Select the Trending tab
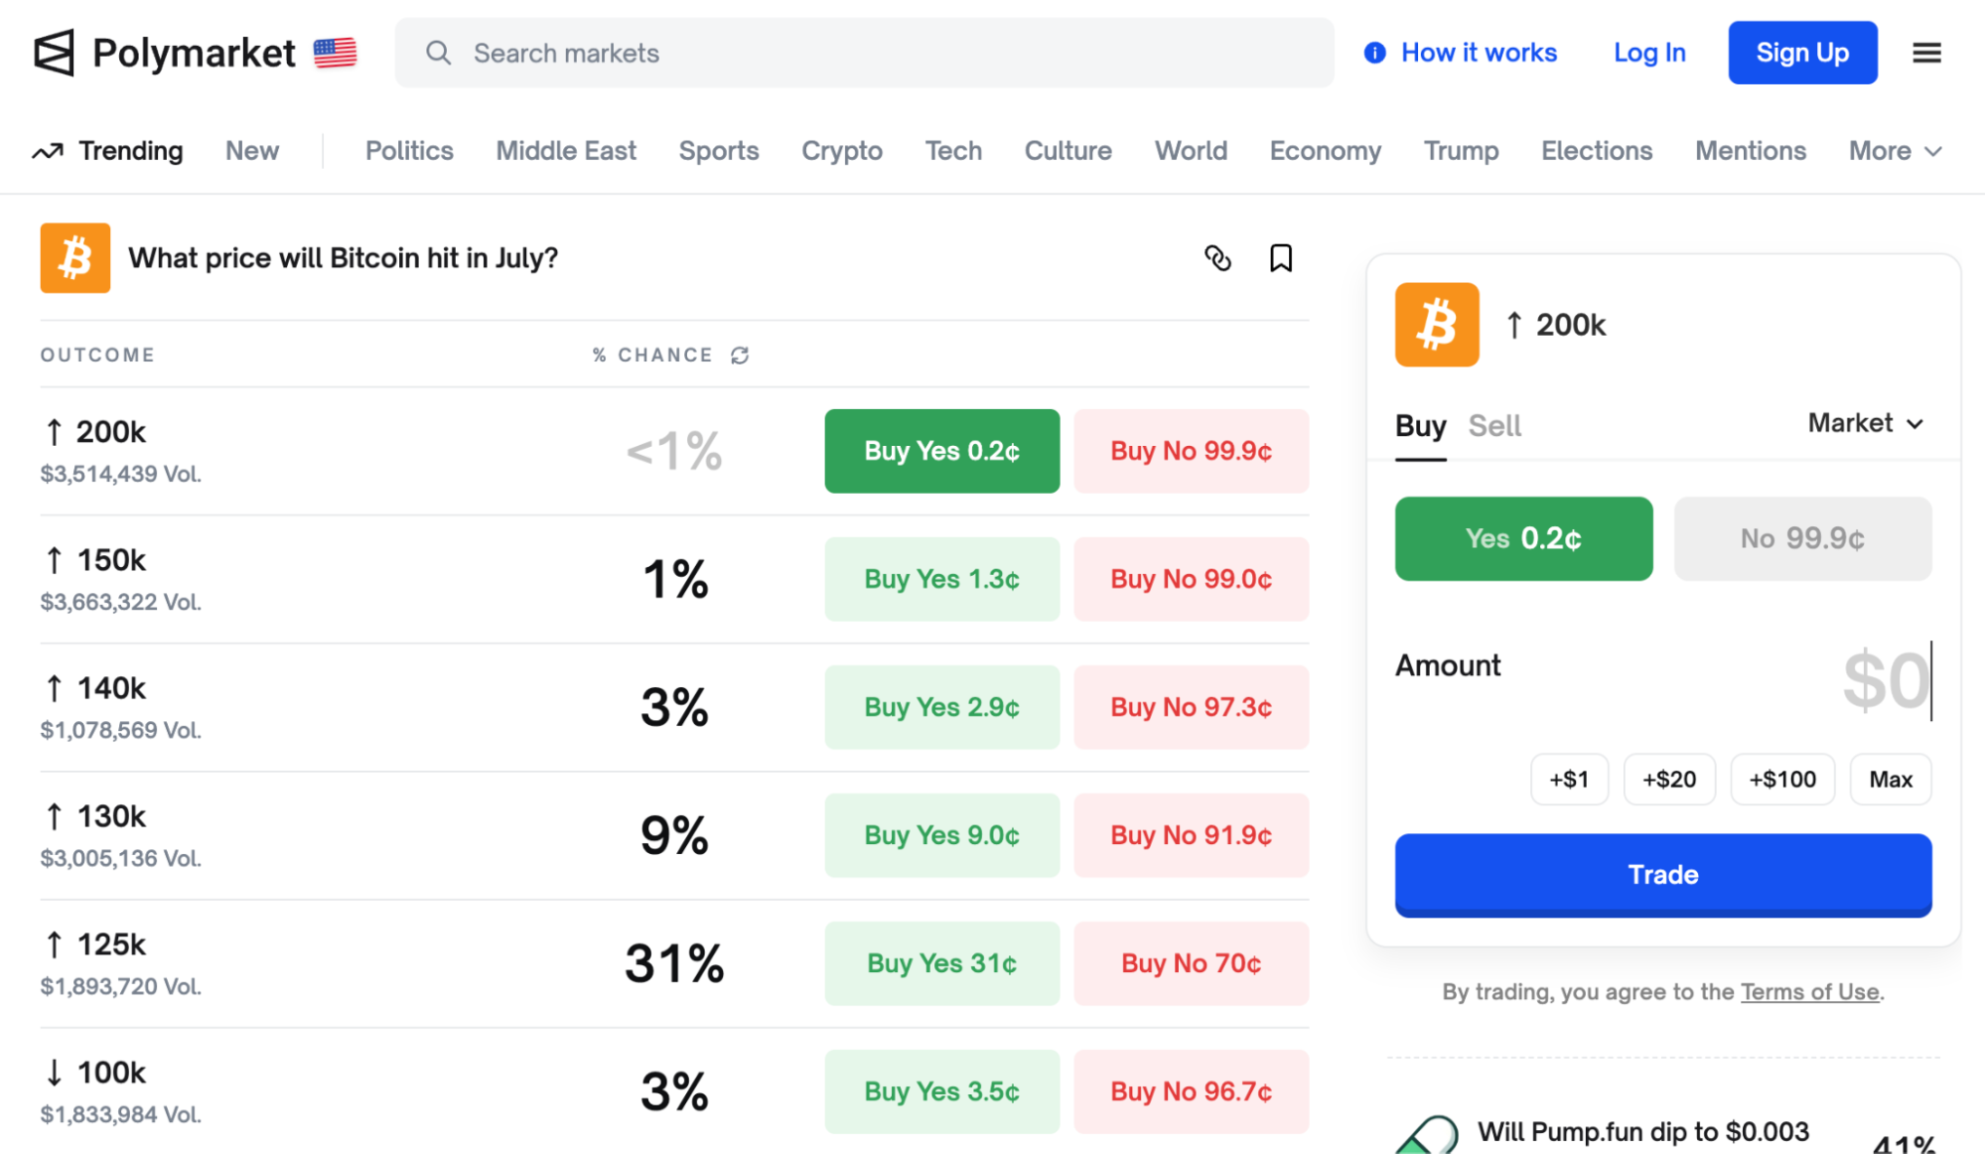This screenshot has width=1985, height=1154. [x=130, y=151]
